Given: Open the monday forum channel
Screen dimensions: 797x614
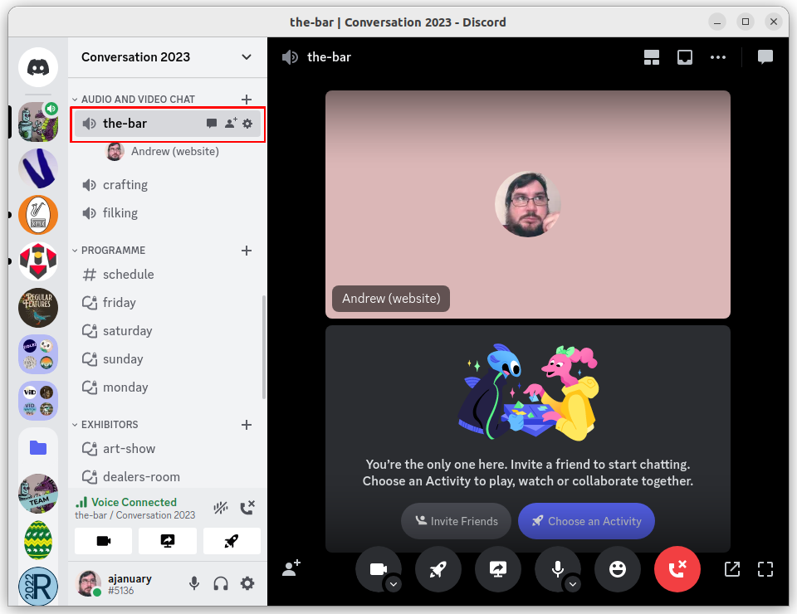Looking at the screenshot, I should tap(168, 387).
